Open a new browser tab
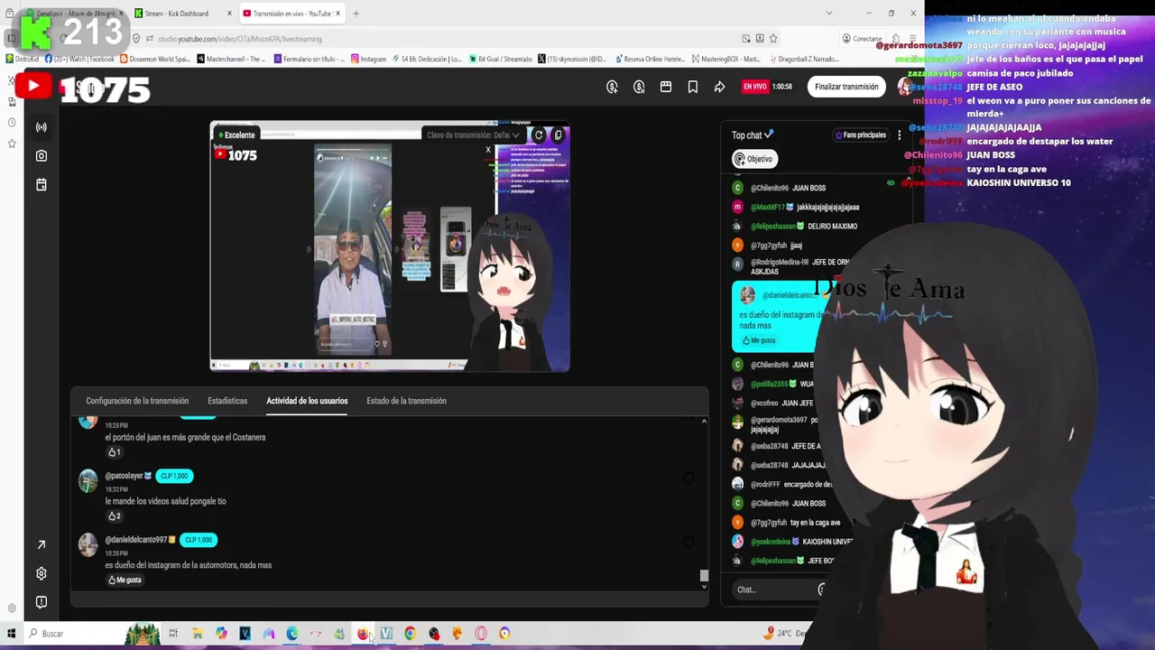The height and width of the screenshot is (650, 1155). (356, 14)
